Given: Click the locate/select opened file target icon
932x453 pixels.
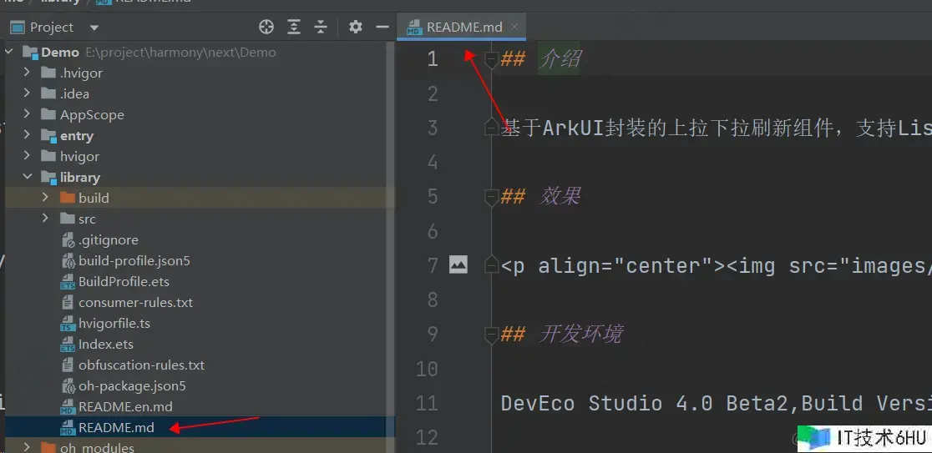Looking at the screenshot, I should (266, 27).
